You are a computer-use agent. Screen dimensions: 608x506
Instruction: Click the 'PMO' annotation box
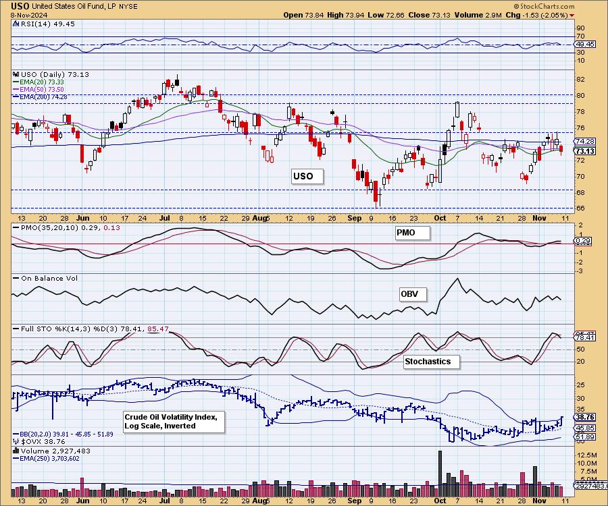click(x=412, y=233)
